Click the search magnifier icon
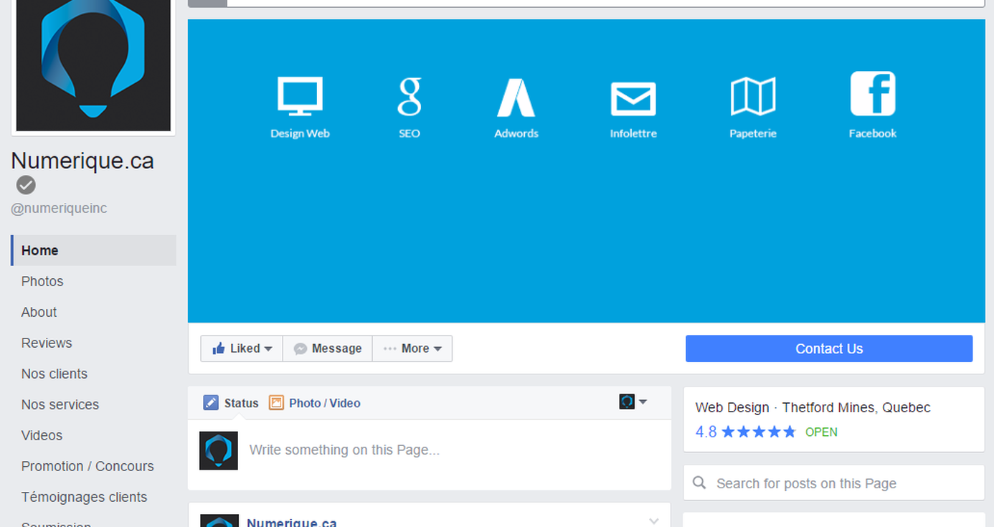This screenshot has width=994, height=527. pos(699,483)
